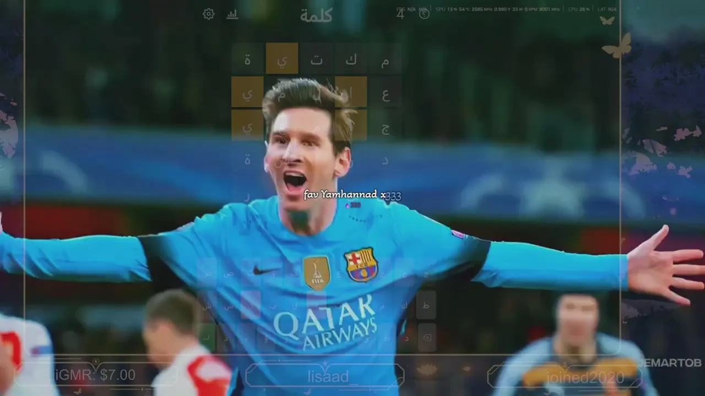Click the number 4 beside the help icon
Screen dimensions: 705x396
400,14
